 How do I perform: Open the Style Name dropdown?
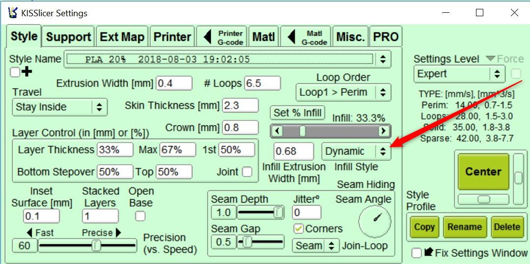227,59
